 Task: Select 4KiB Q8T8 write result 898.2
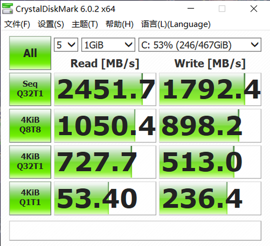tap(210, 126)
